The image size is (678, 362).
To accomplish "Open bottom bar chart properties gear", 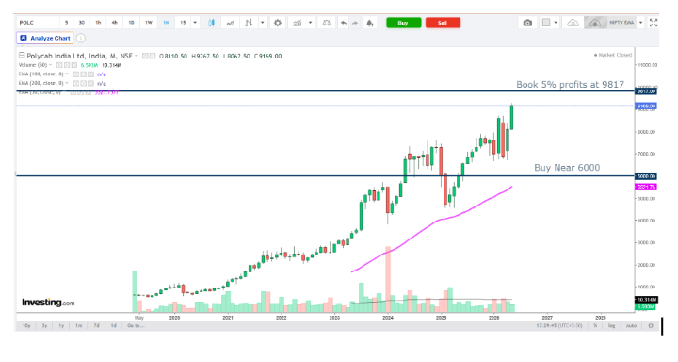I will click(x=651, y=325).
